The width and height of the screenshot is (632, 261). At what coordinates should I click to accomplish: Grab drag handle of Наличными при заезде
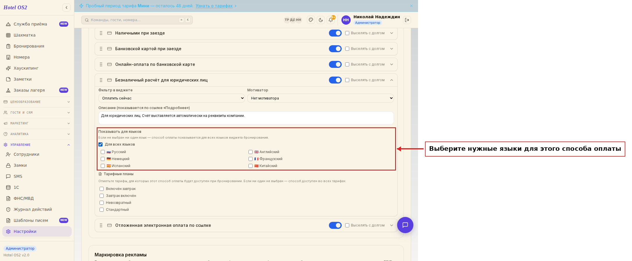pos(101,33)
